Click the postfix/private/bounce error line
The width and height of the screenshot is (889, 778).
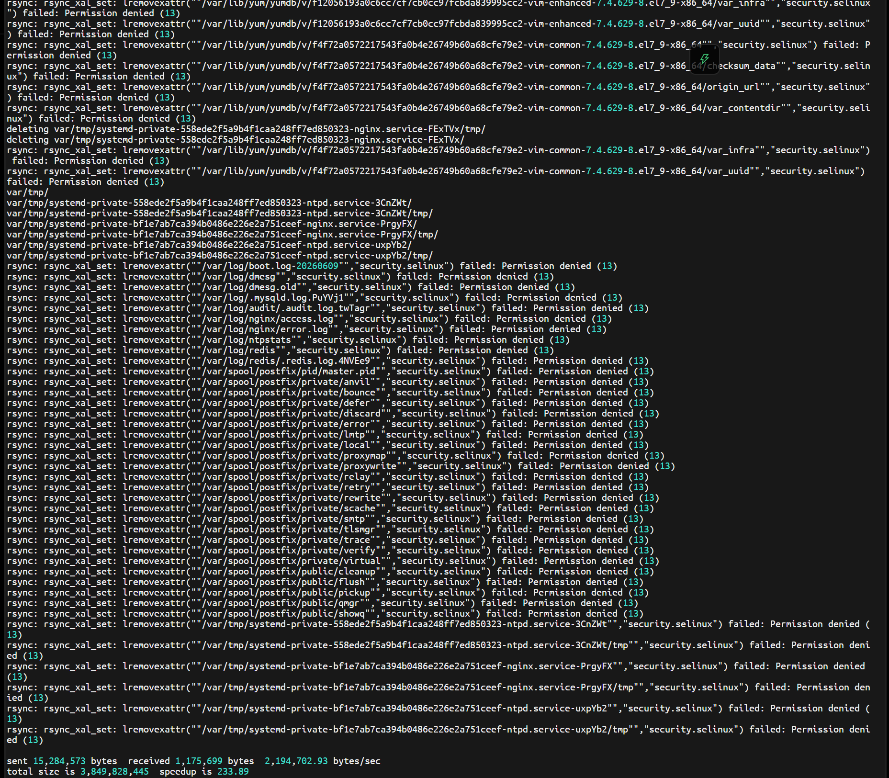point(330,393)
